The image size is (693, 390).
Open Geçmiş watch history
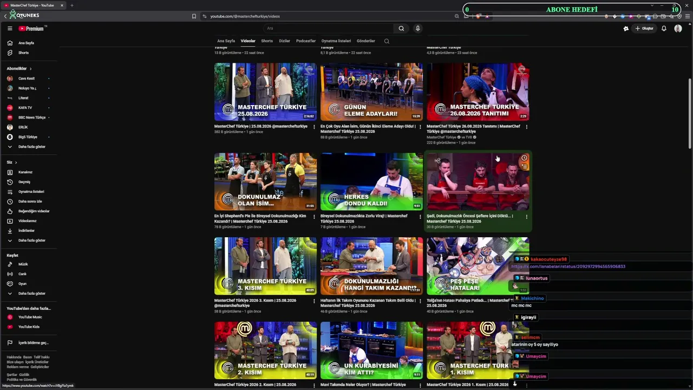click(x=30, y=182)
